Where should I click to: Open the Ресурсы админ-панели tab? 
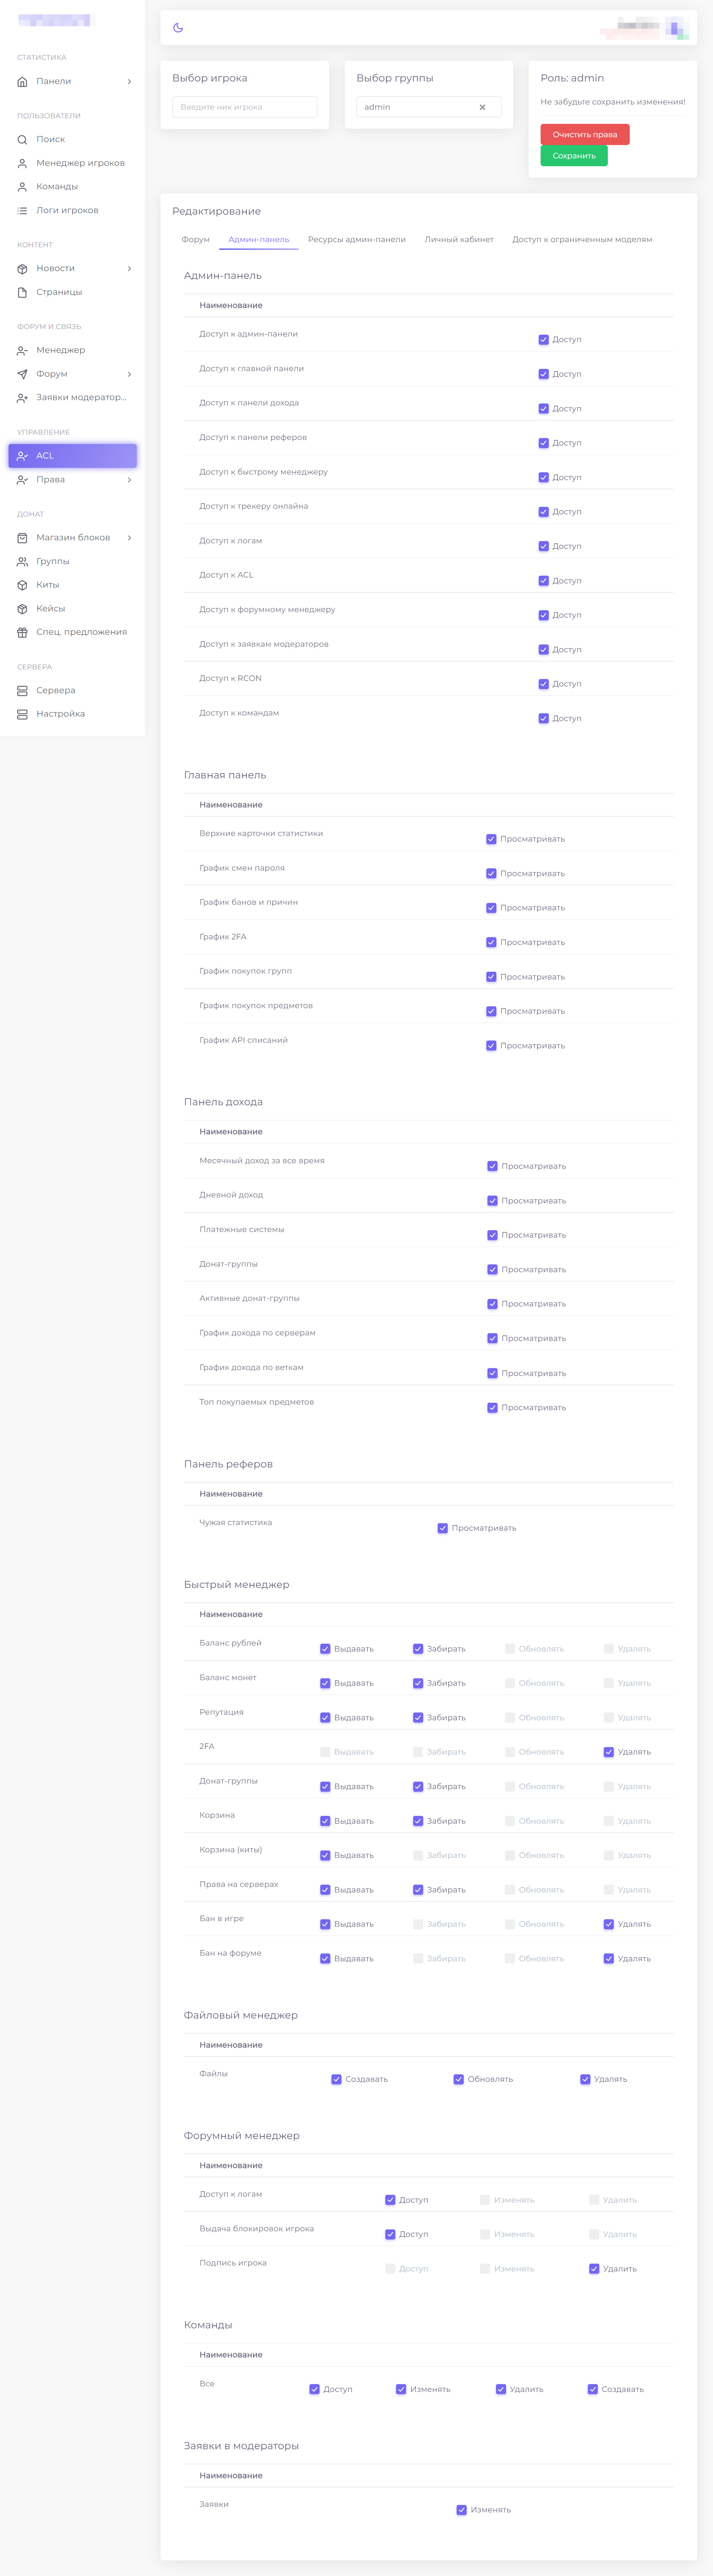pos(357,240)
